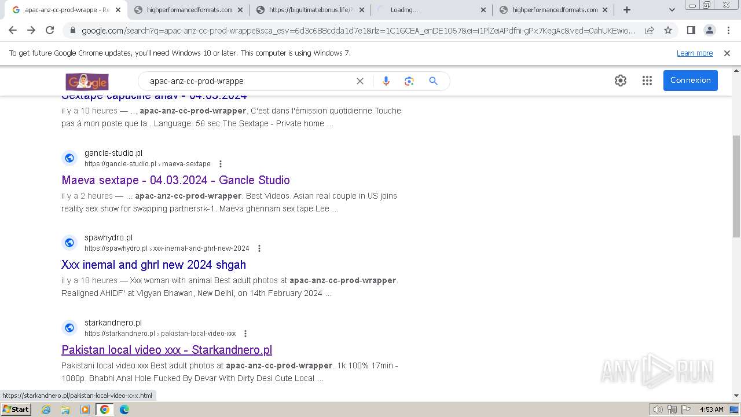
Task: Open the volume control in system tray
Action: [x=658, y=409]
